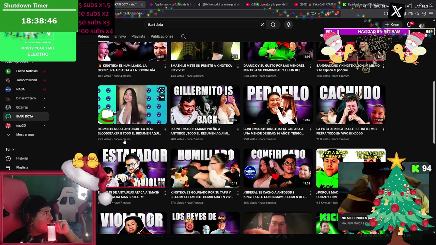The height and width of the screenshot is (245, 436).
Task: Switch to the En vivo channel tab
Action: coord(120,36)
